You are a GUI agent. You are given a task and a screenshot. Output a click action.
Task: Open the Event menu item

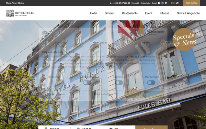click(149, 13)
